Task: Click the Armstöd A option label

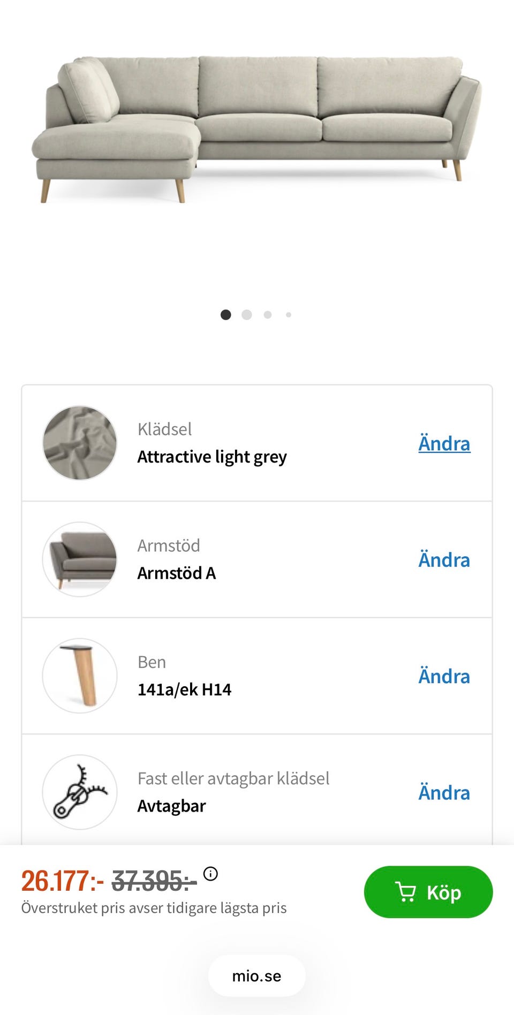Action: [177, 573]
